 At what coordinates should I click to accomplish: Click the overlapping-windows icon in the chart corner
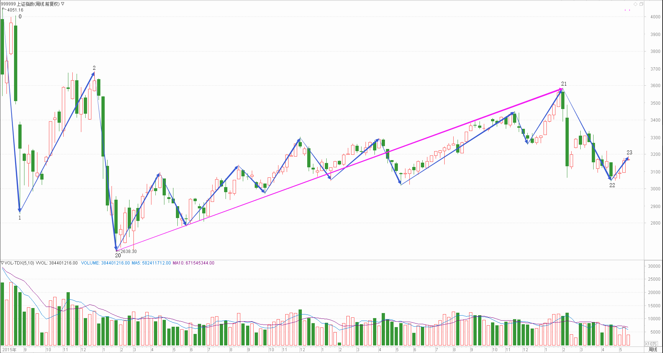click(641, 4)
